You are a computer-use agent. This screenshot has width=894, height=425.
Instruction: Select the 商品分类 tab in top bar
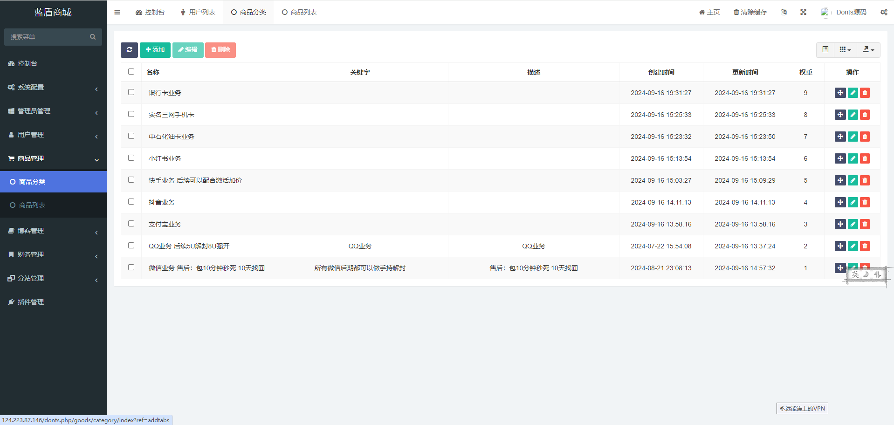(x=248, y=12)
